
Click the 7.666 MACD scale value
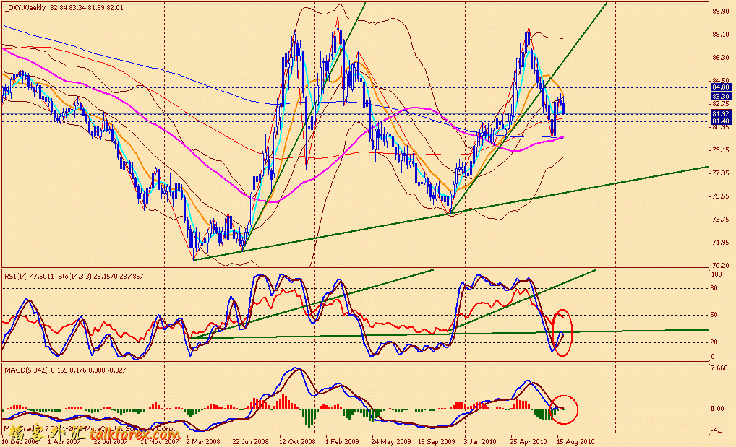point(719,368)
